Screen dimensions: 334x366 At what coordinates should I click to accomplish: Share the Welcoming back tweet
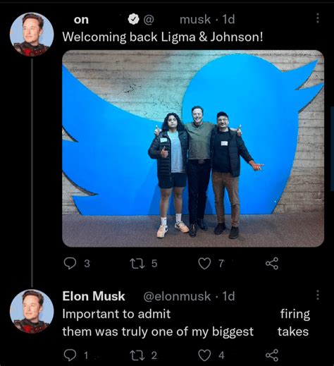pos(272,264)
